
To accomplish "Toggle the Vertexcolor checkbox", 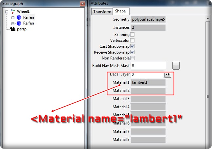I will tap(132, 41).
